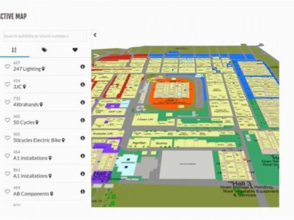Open info for 3JC exhibitor
Viewport: 294px width, 220px height.
coord(83,84)
